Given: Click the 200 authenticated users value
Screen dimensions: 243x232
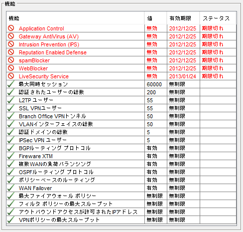Looking at the screenshot, I should coord(151,92).
